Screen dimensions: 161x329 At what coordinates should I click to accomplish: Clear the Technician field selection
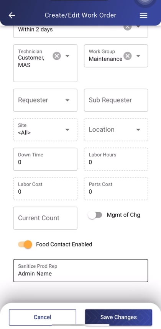pyautogui.click(x=57, y=56)
